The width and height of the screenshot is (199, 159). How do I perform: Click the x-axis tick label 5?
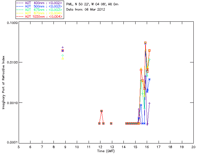coord(19,147)
